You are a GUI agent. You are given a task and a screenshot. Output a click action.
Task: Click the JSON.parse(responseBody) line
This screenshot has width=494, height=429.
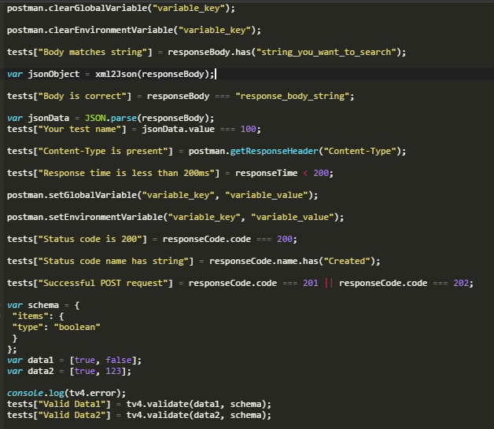(x=111, y=119)
